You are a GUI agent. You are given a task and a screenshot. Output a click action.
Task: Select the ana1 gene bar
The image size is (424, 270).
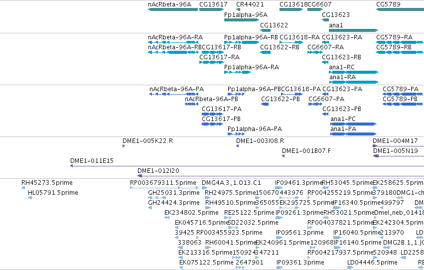[x=353, y=30]
